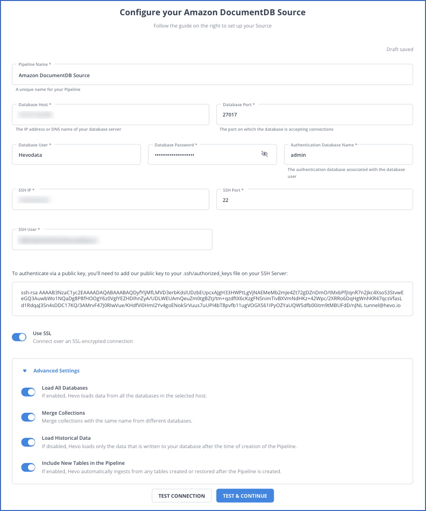Click 'The IP address or DNS name' hint

point(68,129)
